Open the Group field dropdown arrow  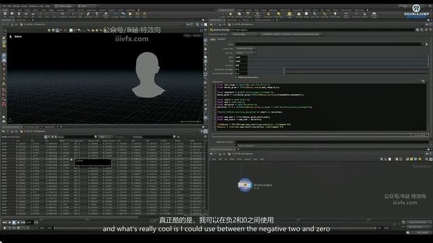coord(423,44)
